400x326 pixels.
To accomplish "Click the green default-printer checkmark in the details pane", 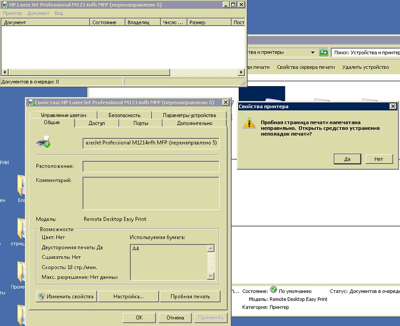I will click(x=274, y=290).
